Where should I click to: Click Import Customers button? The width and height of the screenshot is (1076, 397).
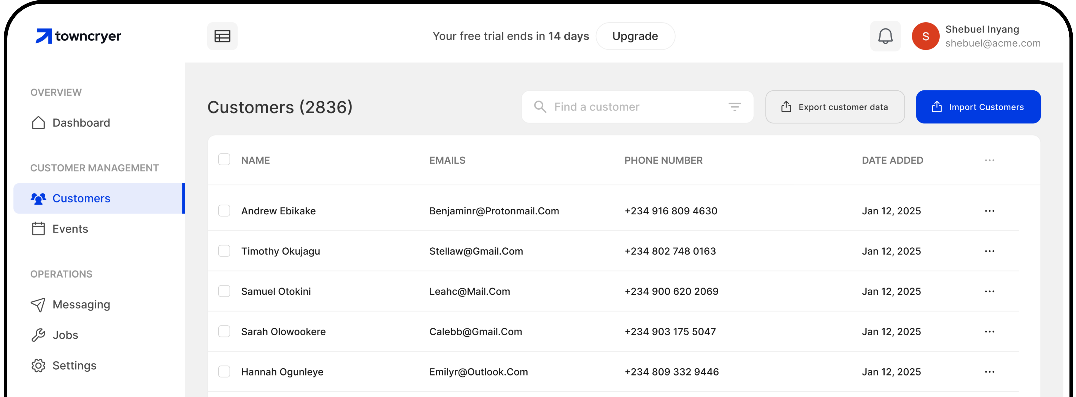click(x=978, y=107)
